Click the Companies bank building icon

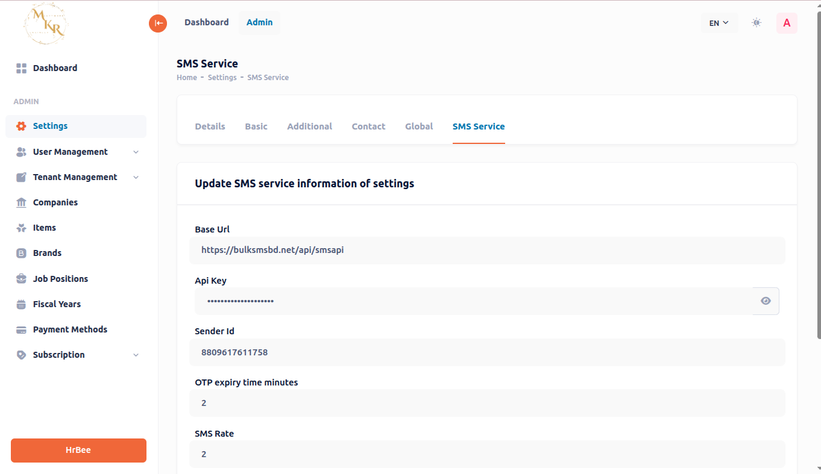coord(22,202)
